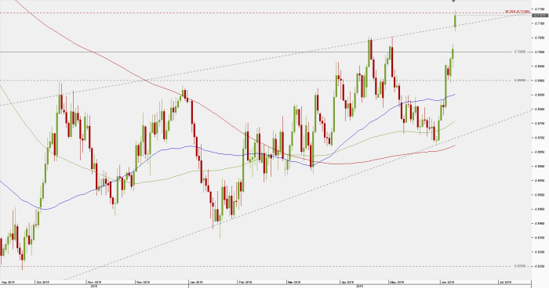The image size is (549, 288).
Task: Select the 0.70000 horizontal level label
Action: (520, 52)
